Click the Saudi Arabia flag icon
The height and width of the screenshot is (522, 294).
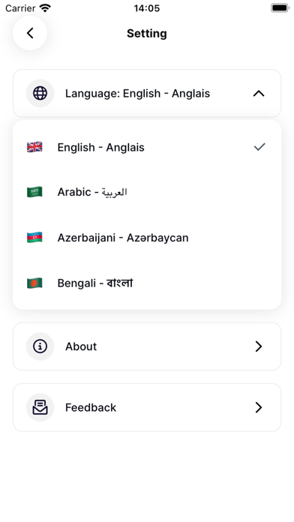tap(34, 192)
